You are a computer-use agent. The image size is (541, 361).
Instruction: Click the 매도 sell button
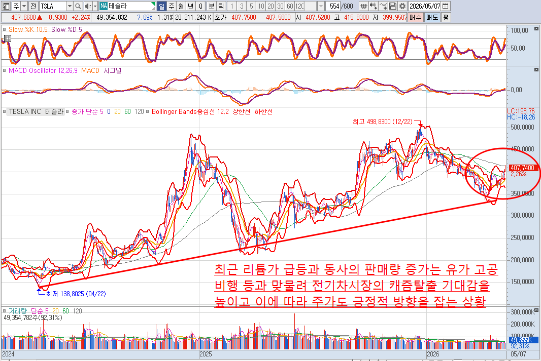(x=432, y=17)
